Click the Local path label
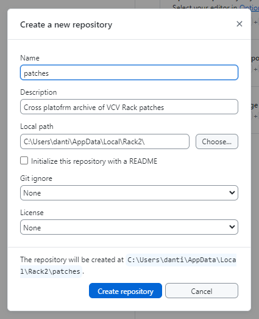This screenshot has height=319, width=259. click(37, 127)
